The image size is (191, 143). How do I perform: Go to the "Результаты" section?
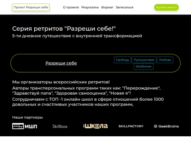90,7
